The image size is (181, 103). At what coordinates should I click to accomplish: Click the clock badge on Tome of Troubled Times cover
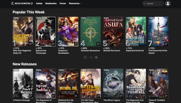166,96
